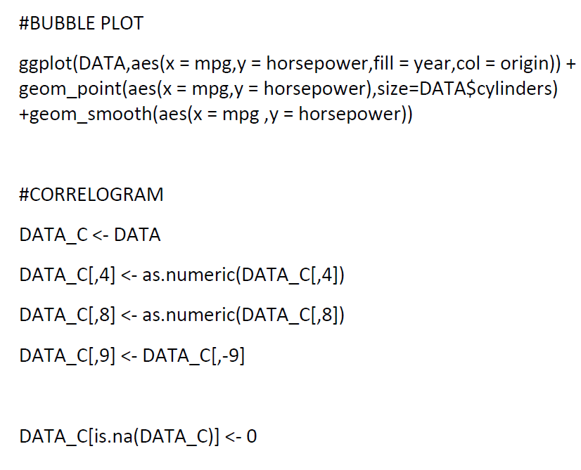Screen dimensions: 581x470
Task: Click the trailing plus sign after origin))
Action: 571,64
